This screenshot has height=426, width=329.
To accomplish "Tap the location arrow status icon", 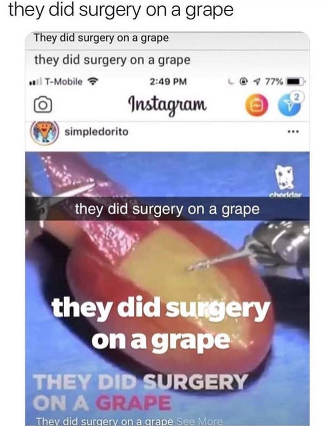I will (256, 81).
